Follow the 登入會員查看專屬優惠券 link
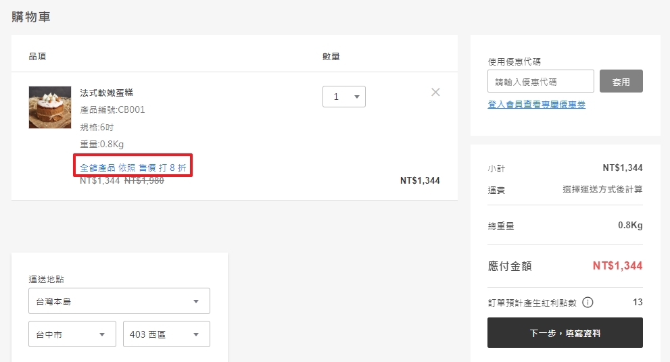 pyautogui.click(x=536, y=105)
